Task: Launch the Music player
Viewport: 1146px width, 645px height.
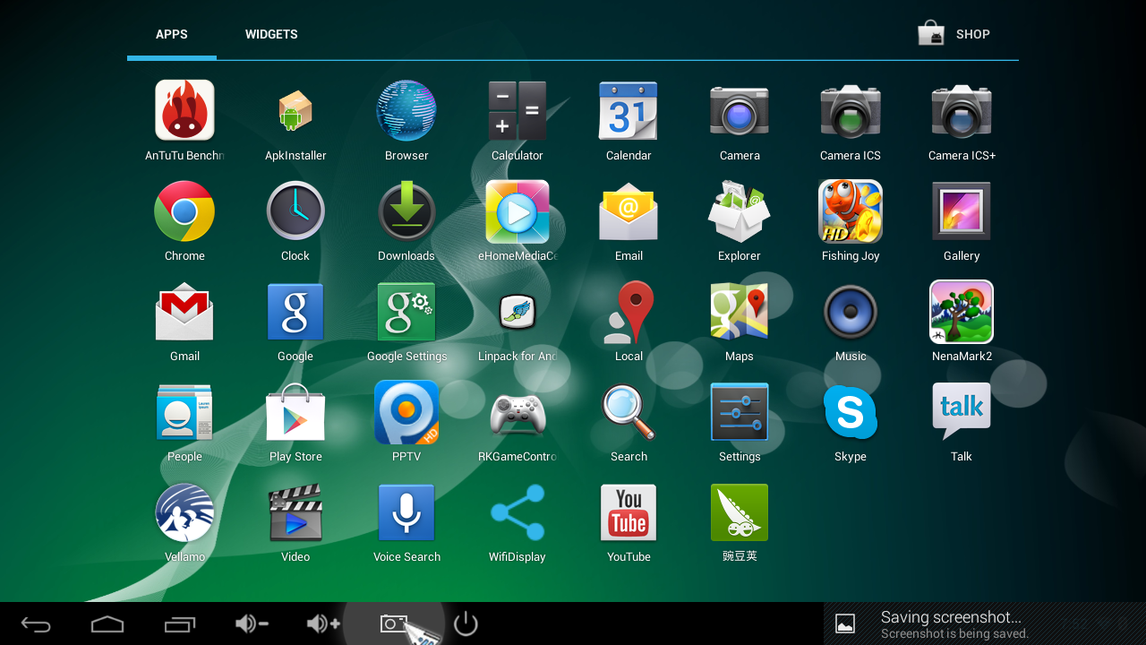Action: 851,312
